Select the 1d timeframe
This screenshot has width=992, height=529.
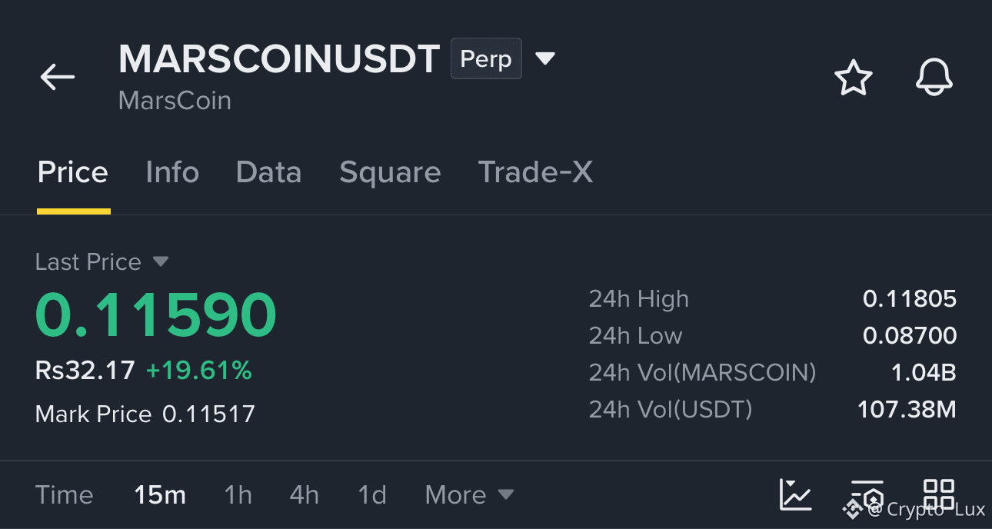click(372, 495)
